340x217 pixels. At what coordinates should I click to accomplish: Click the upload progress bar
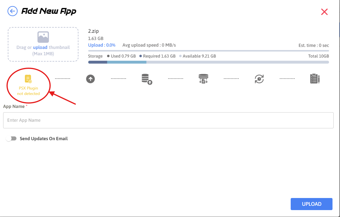coord(208,51)
